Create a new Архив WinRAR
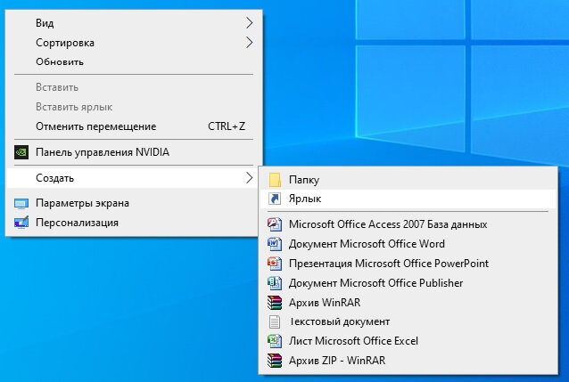Screen dimensions: 569x382 [408, 303]
